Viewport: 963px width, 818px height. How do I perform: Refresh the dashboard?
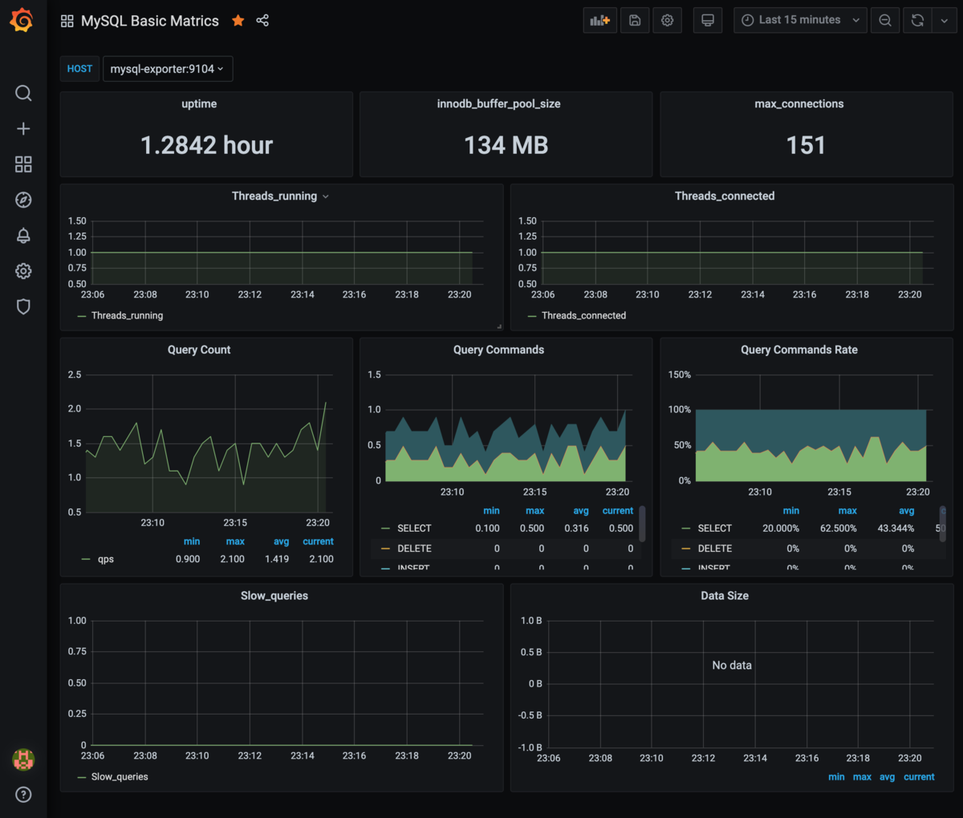[917, 20]
